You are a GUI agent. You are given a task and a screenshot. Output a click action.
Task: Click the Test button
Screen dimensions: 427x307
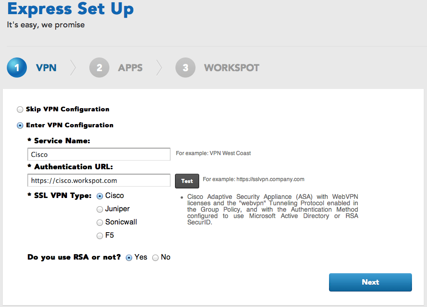coord(187,181)
